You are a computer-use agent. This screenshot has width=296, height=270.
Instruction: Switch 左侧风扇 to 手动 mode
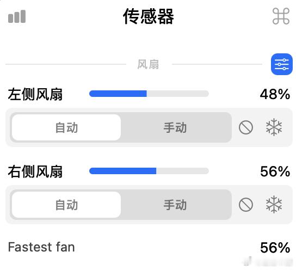(x=175, y=127)
